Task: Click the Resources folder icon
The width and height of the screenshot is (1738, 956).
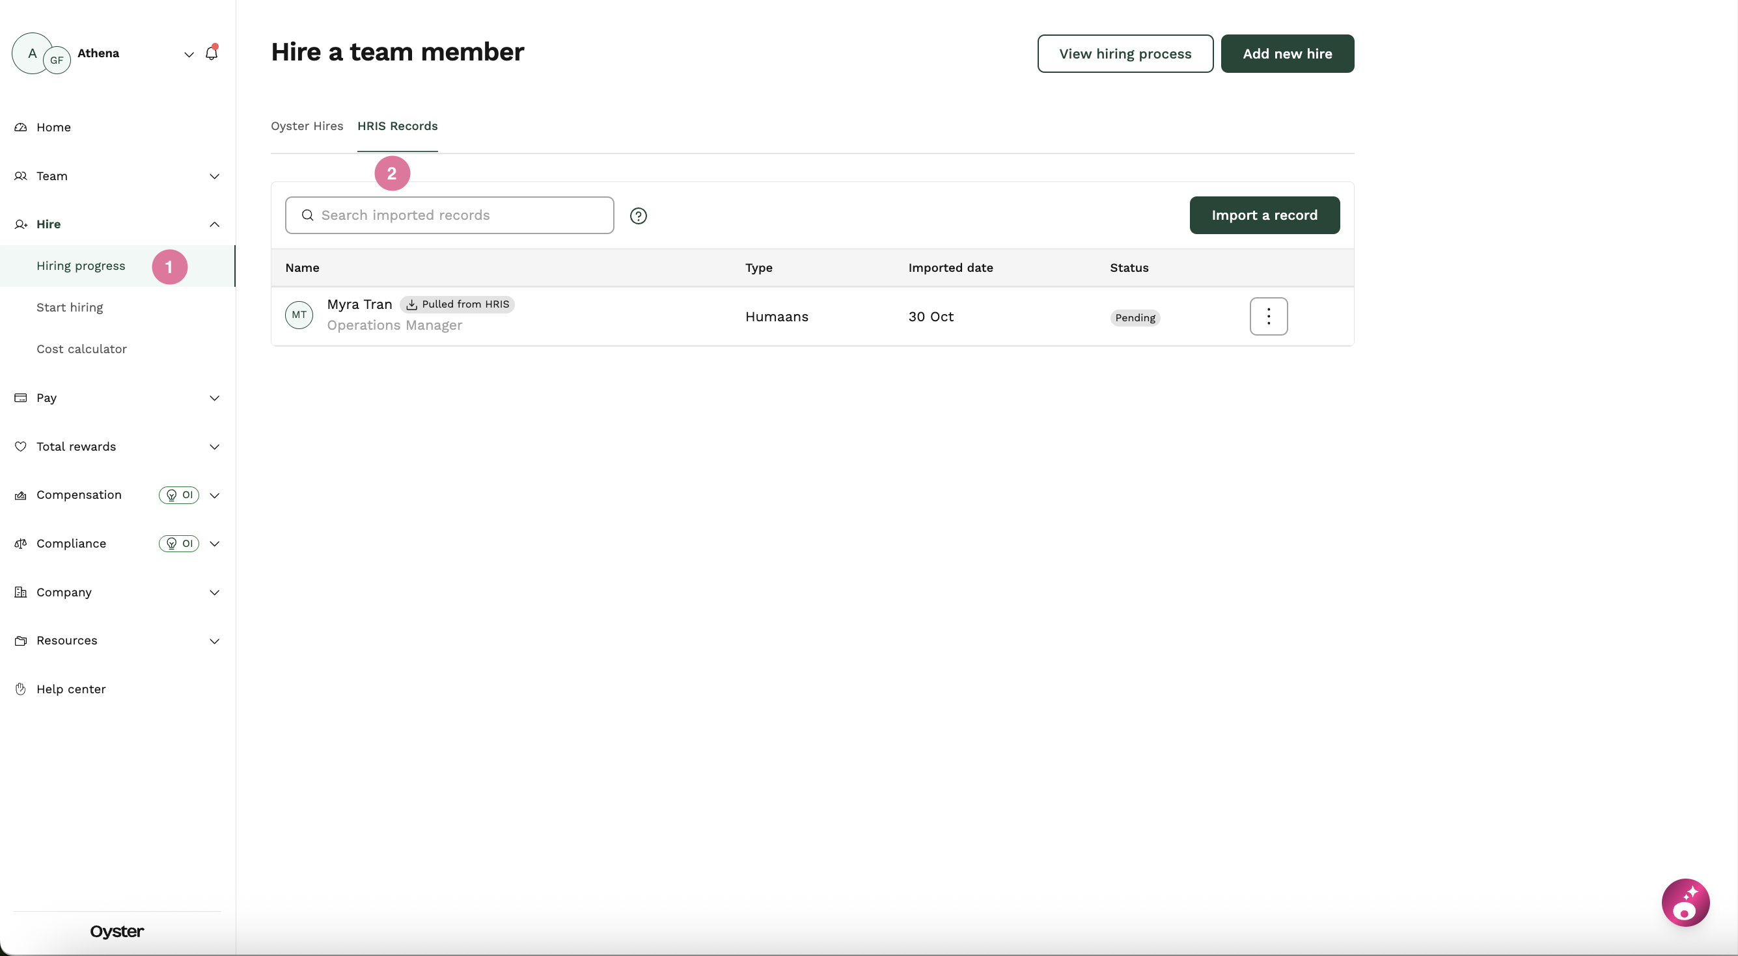Action: tap(21, 641)
